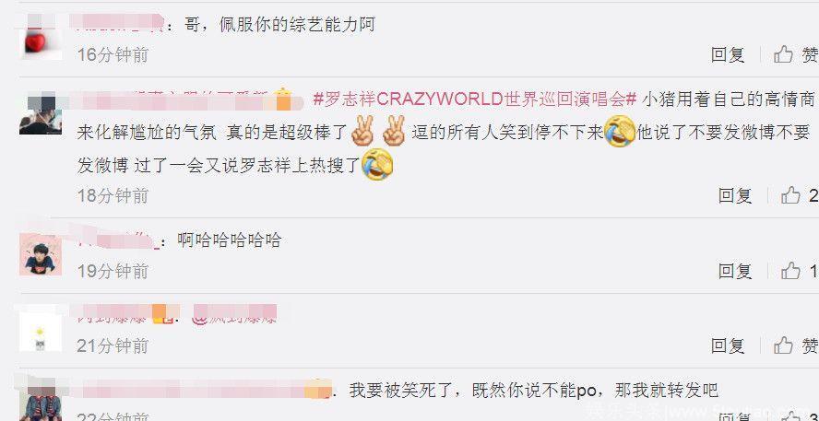Reply to the 18分钟前 comment
The height and width of the screenshot is (421, 819).
tap(734, 195)
